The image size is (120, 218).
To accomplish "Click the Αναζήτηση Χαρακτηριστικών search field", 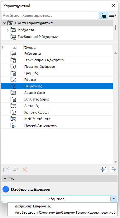I will pos(50,16).
